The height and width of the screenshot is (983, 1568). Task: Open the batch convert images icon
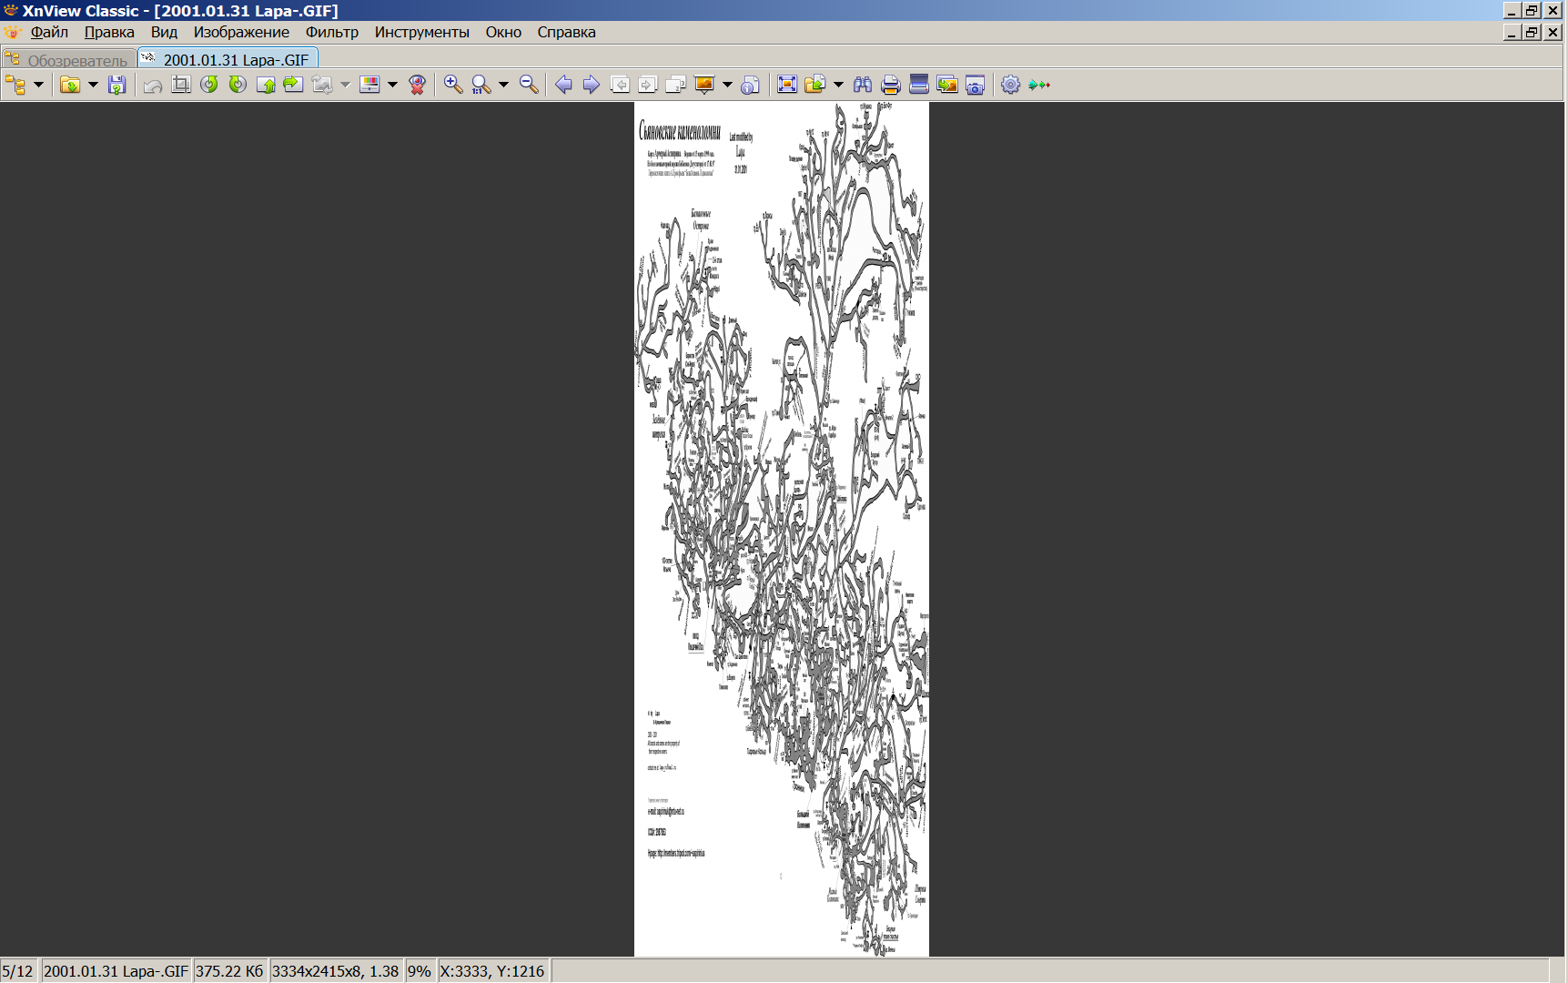(x=947, y=85)
